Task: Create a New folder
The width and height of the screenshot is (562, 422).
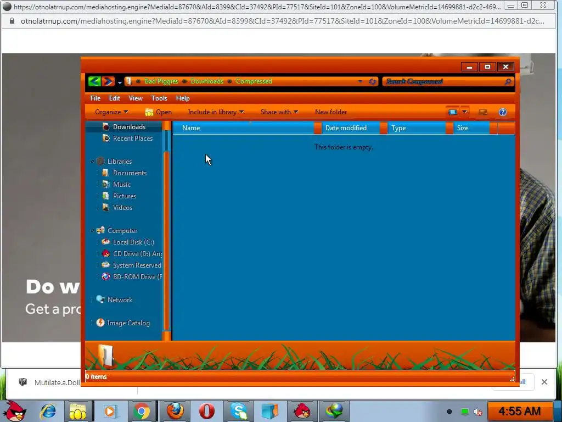Action: 331,112
